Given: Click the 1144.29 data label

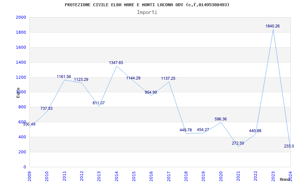Looking at the screenshot, I should 133,78.
